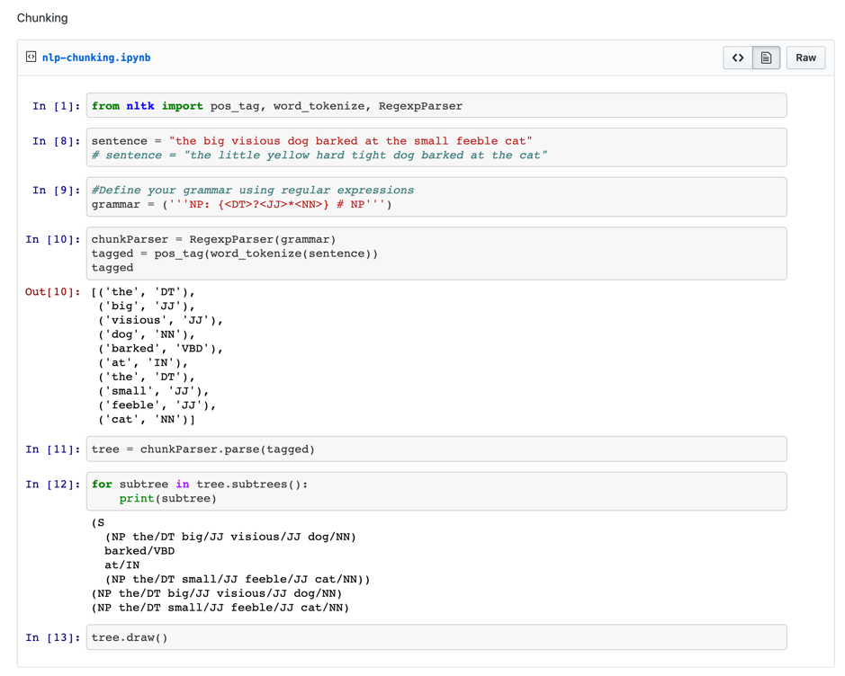Click the Raw button
Screen dimensions: 845x676
pyautogui.click(x=805, y=57)
